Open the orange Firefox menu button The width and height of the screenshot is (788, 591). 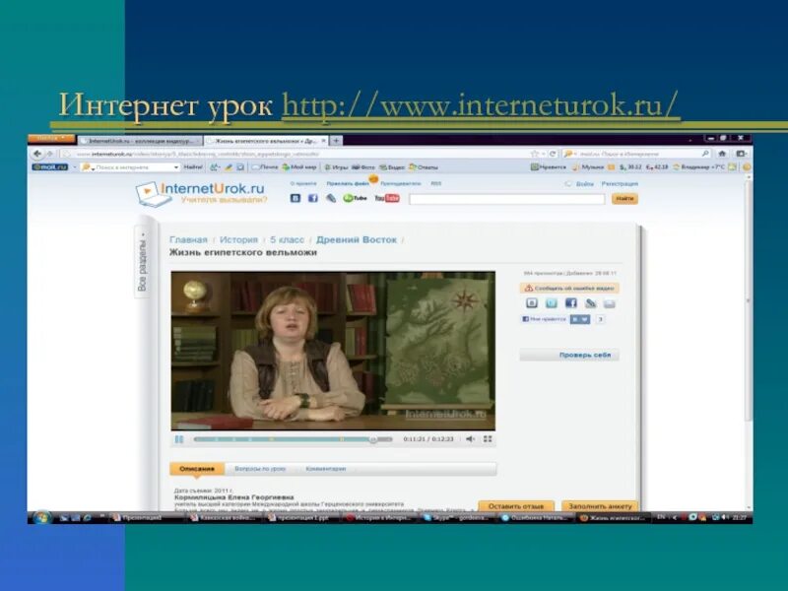coord(51,138)
